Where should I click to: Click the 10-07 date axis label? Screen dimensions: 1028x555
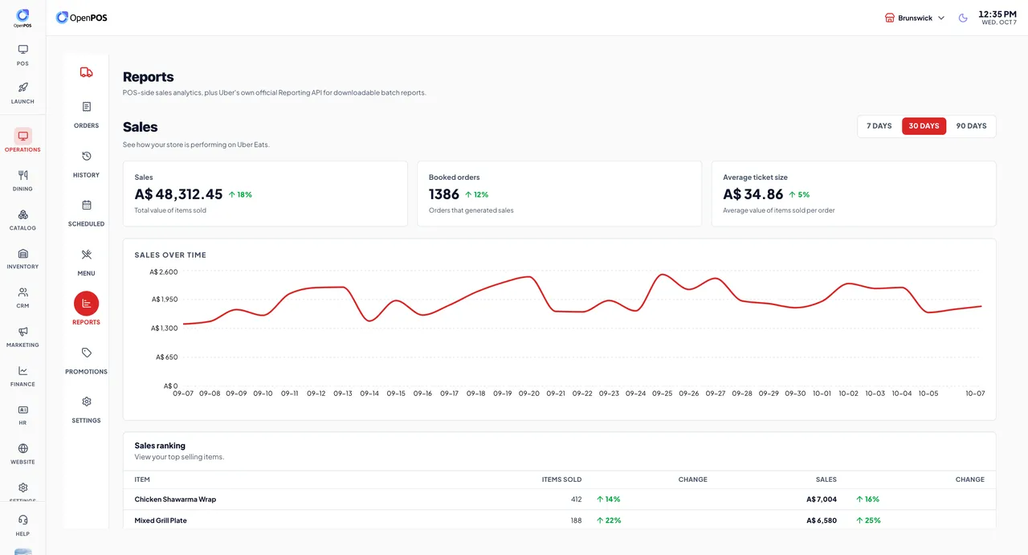pos(975,394)
